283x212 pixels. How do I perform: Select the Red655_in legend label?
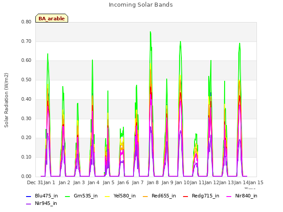164,196
